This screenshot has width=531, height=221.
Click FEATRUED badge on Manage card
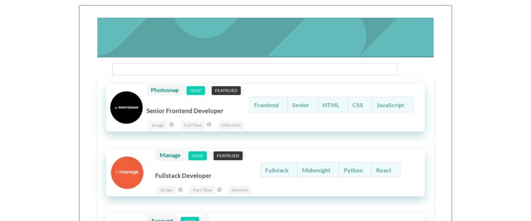click(228, 156)
